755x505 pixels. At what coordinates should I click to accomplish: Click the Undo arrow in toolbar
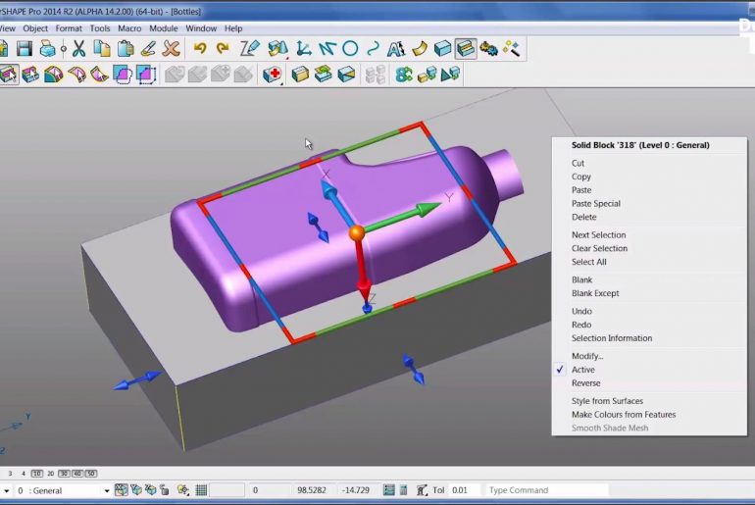click(200, 48)
